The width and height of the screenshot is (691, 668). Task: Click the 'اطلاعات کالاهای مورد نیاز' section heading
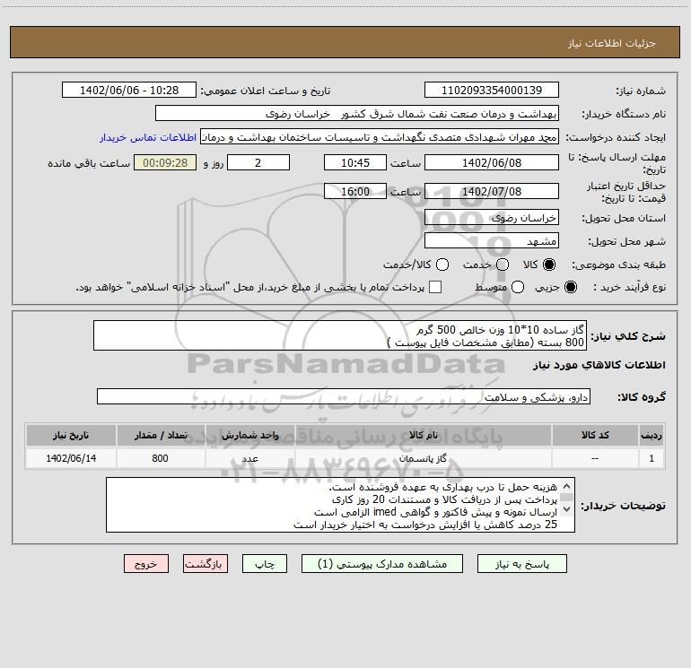coord(599,365)
